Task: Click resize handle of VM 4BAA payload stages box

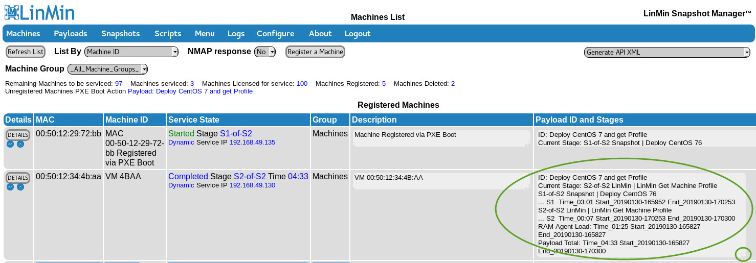Action: 743,254
